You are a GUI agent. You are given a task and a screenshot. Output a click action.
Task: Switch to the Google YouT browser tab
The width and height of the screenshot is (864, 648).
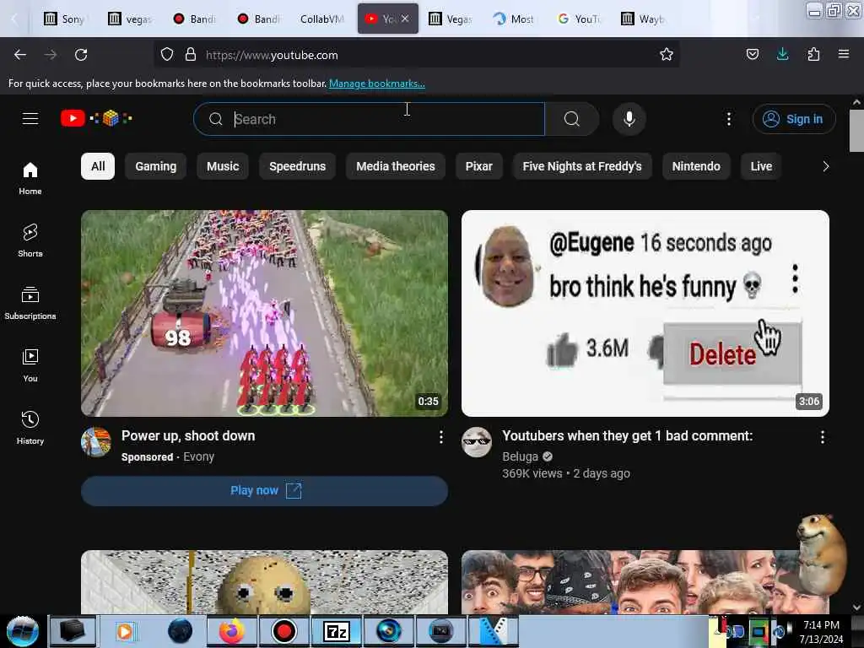(579, 19)
